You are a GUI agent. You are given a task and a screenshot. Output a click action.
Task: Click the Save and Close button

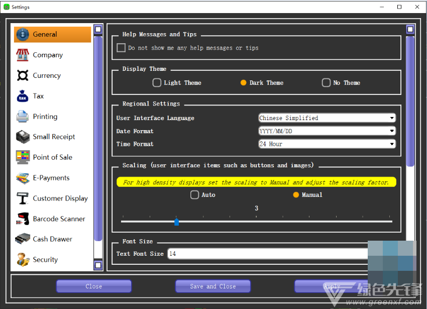tap(213, 286)
